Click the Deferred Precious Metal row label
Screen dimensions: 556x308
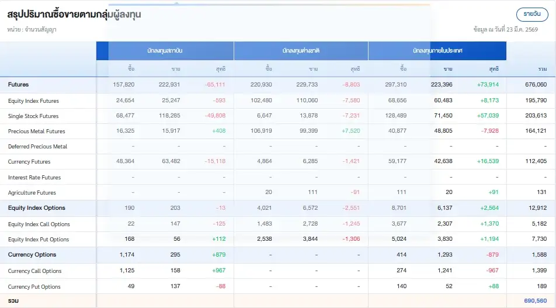pyautogui.click(x=37, y=147)
